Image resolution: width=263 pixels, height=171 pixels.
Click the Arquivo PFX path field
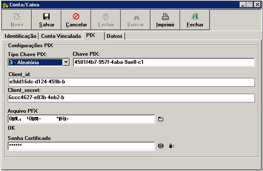81,119
